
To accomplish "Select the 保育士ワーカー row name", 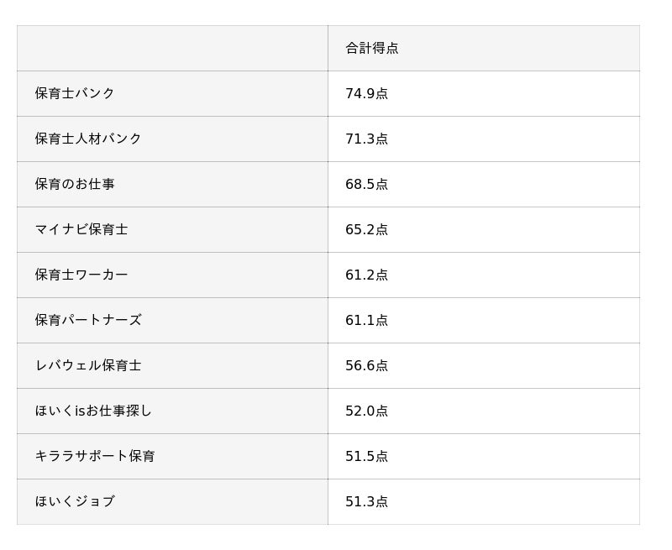I will click(x=81, y=275).
